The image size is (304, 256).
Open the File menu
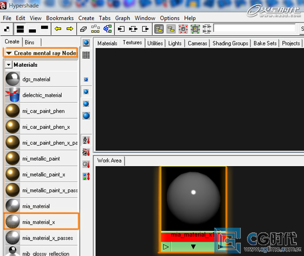pos(7,18)
